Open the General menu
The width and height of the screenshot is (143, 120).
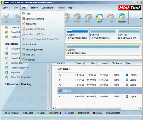[x=6, y=8]
